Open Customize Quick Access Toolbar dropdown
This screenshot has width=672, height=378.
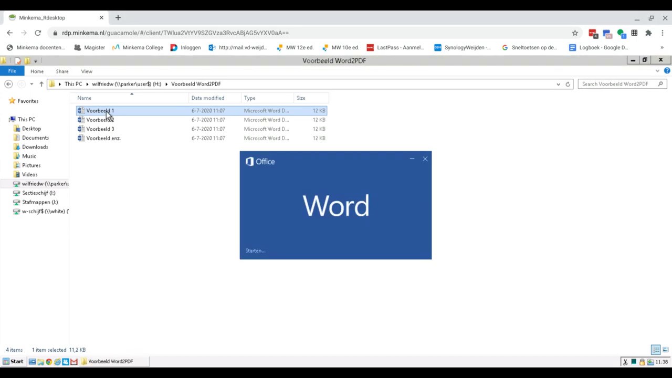(x=36, y=61)
